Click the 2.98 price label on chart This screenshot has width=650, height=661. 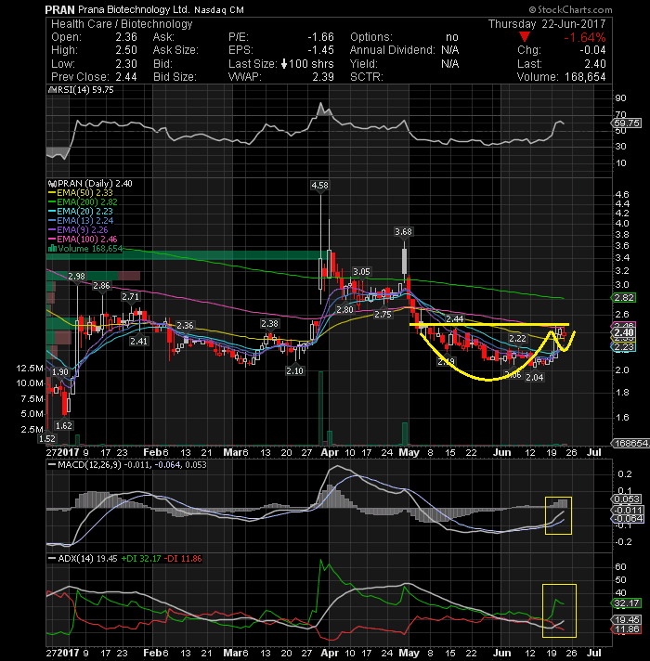[77, 276]
